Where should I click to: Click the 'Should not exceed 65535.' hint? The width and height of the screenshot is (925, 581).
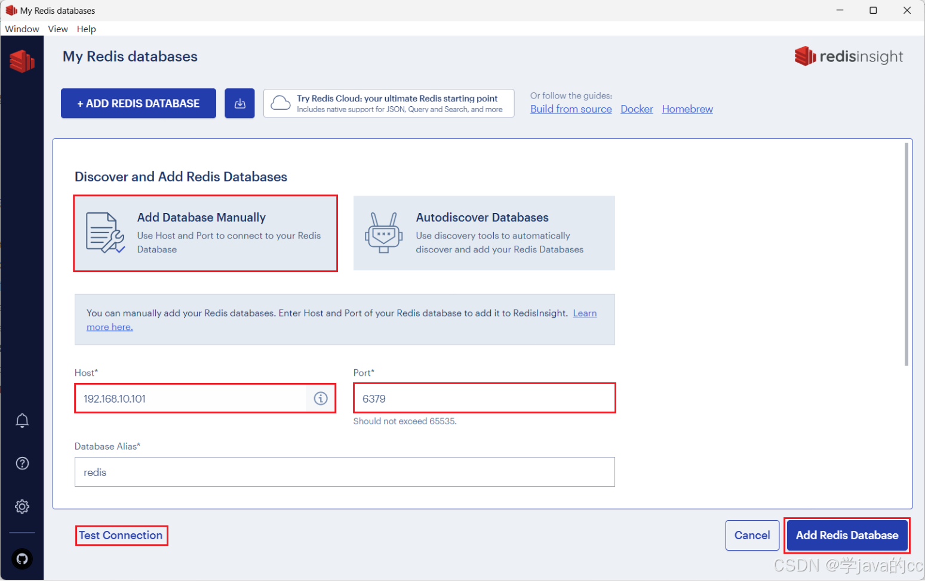point(405,421)
